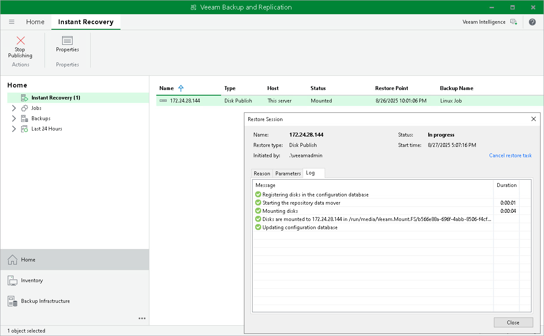The width and height of the screenshot is (544, 336).
Task: Click the 0:00:01 duration value
Action: 508,203
